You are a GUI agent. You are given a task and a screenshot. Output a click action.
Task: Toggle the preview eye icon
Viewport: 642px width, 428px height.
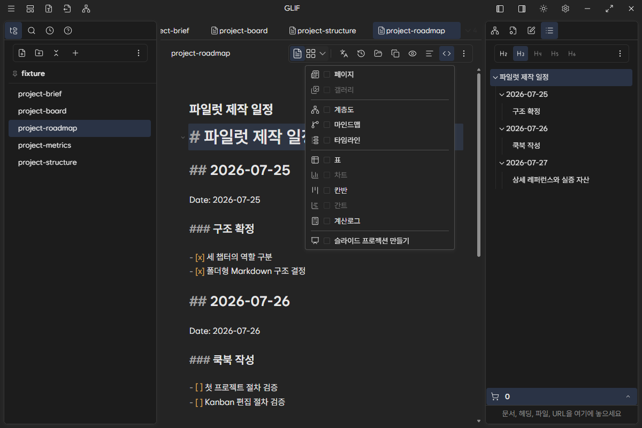point(412,53)
